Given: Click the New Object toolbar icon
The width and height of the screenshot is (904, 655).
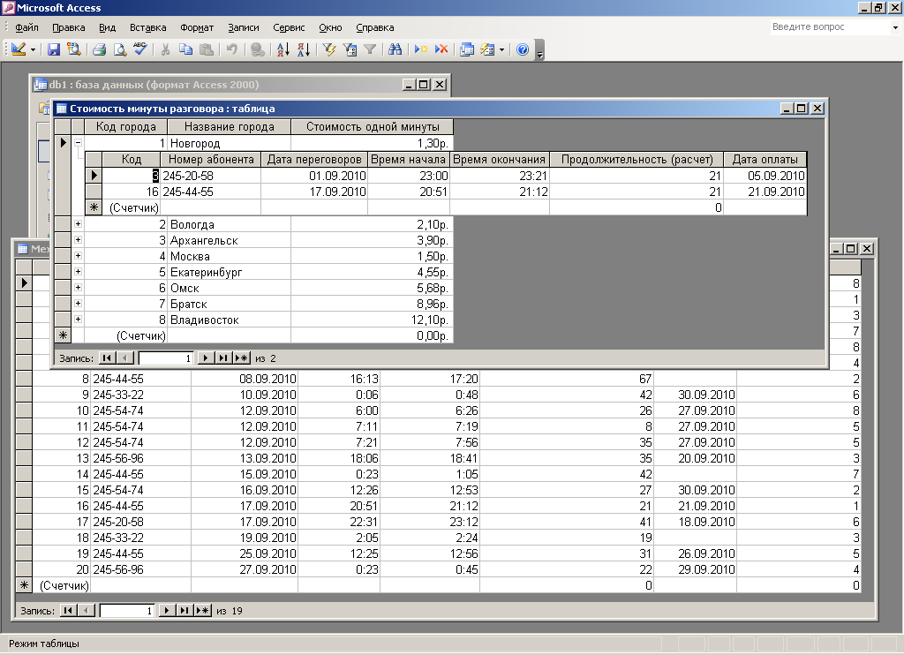Looking at the screenshot, I should 487,49.
